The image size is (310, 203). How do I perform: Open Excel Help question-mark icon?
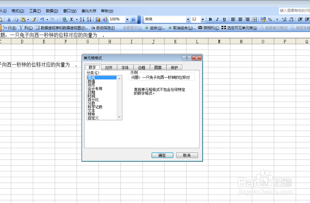(133, 20)
